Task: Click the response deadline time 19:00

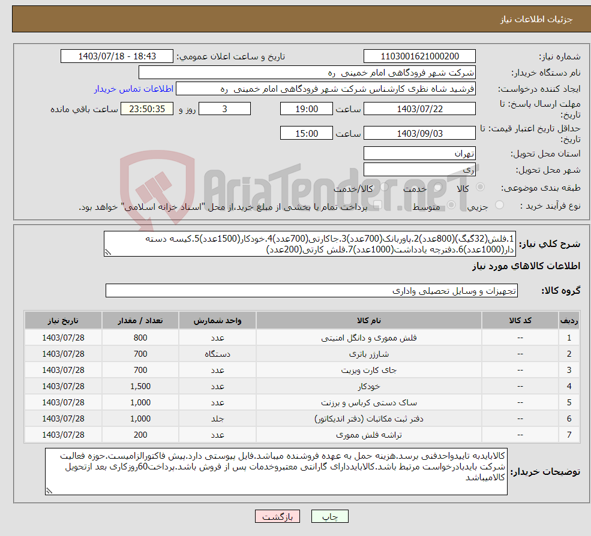Action: tap(307, 109)
